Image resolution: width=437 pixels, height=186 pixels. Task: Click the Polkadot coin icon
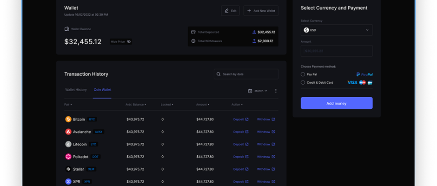[68, 157]
